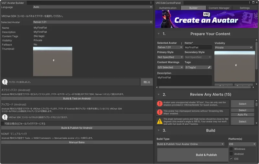
Task: Check Windows platform option
Action: tap(231, 149)
